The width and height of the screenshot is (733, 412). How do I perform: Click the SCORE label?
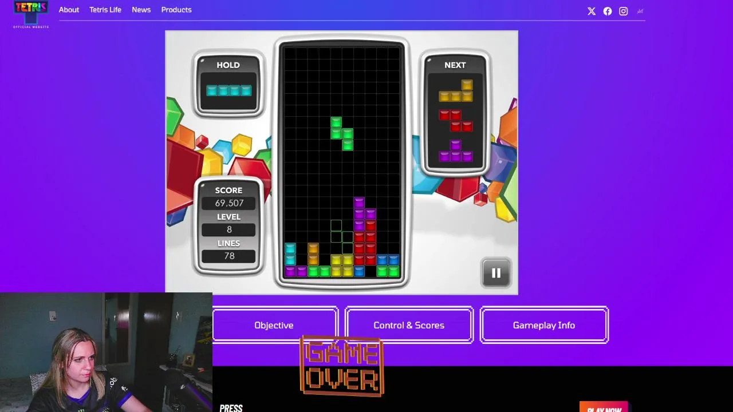pos(228,190)
